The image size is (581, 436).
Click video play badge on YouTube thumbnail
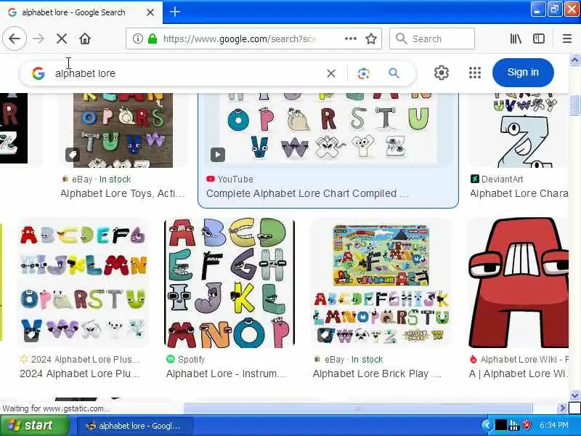pyautogui.click(x=217, y=155)
